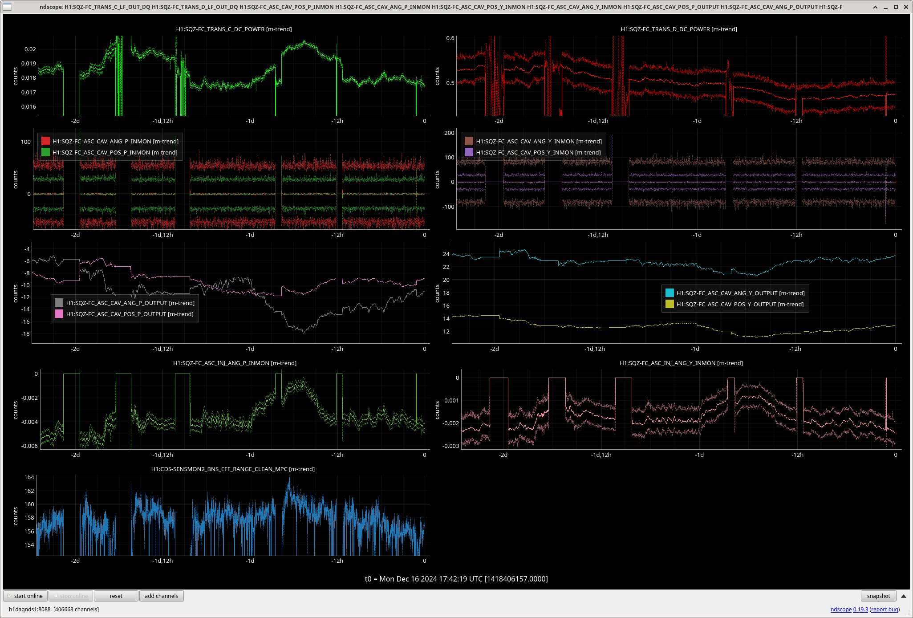Screen dimensions: 913x618
Task: Maximize the ndscope window
Action: (896, 7)
